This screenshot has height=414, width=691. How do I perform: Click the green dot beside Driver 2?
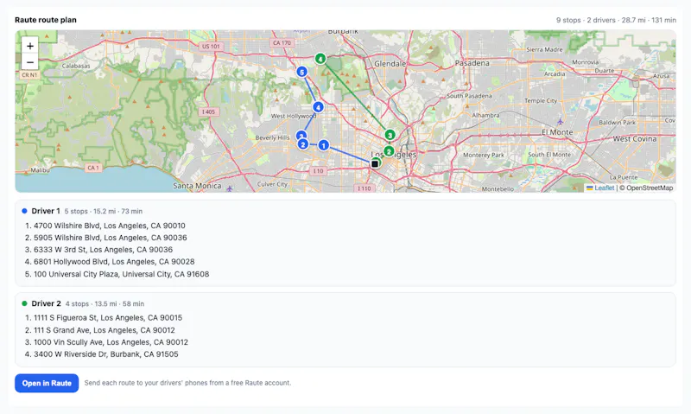coord(24,303)
